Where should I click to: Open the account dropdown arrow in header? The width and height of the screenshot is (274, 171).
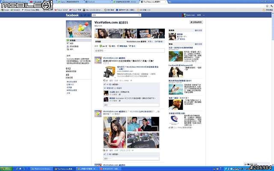pyautogui.click(x=204, y=15)
